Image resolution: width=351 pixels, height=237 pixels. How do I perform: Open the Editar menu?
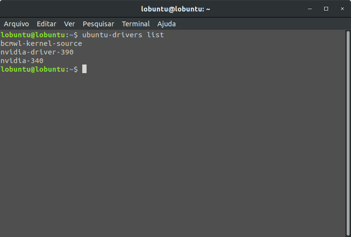tap(46, 23)
